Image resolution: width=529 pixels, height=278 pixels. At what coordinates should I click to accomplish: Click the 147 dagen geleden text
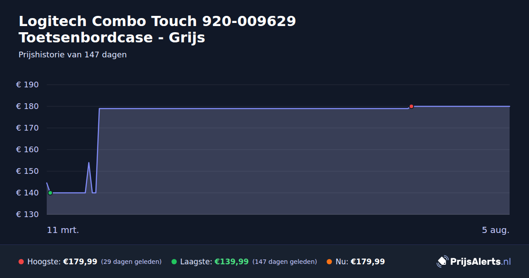[x=285, y=262]
